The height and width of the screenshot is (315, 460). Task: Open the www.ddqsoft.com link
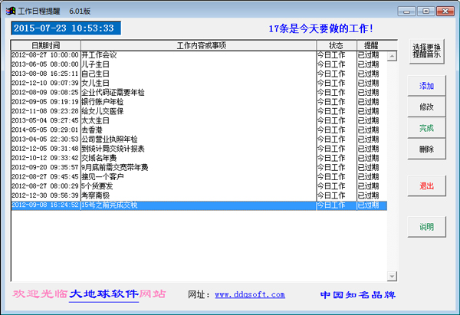(x=249, y=294)
